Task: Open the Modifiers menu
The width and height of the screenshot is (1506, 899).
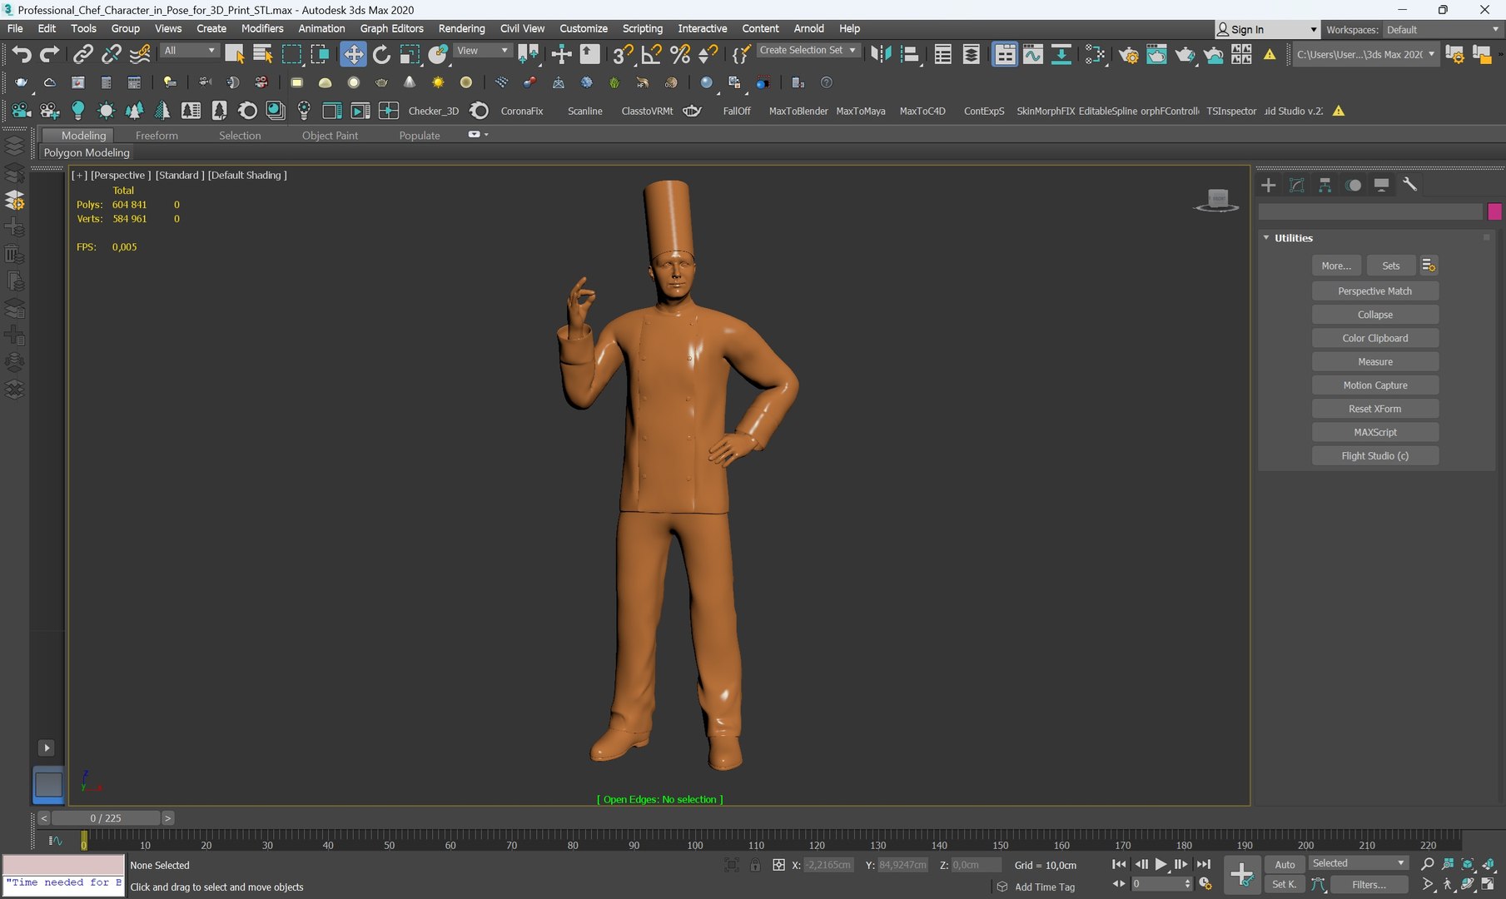Action: click(262, 28)
